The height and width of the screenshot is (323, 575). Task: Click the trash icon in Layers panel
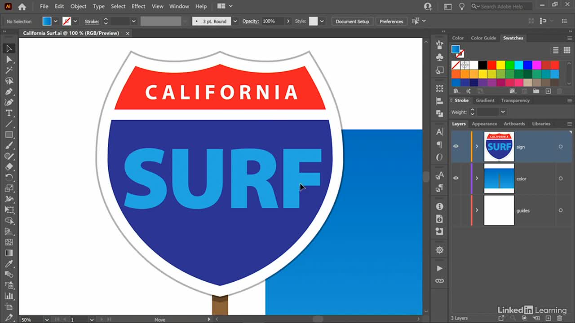pos(559,318)
